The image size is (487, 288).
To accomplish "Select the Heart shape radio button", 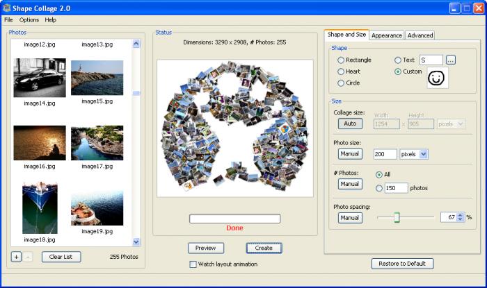I will coord(341,71).
